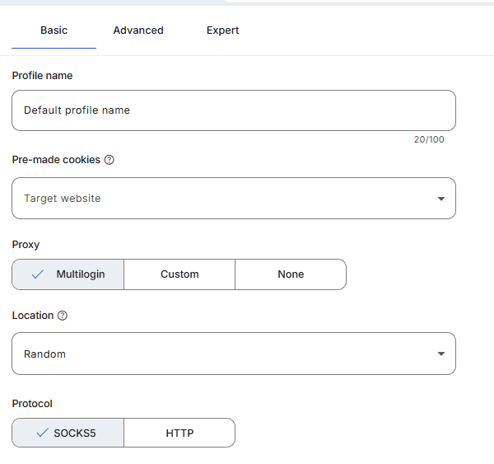Choose the Custom proxy option
Screen dimensions: 494x464
click(x=179, y=274)
